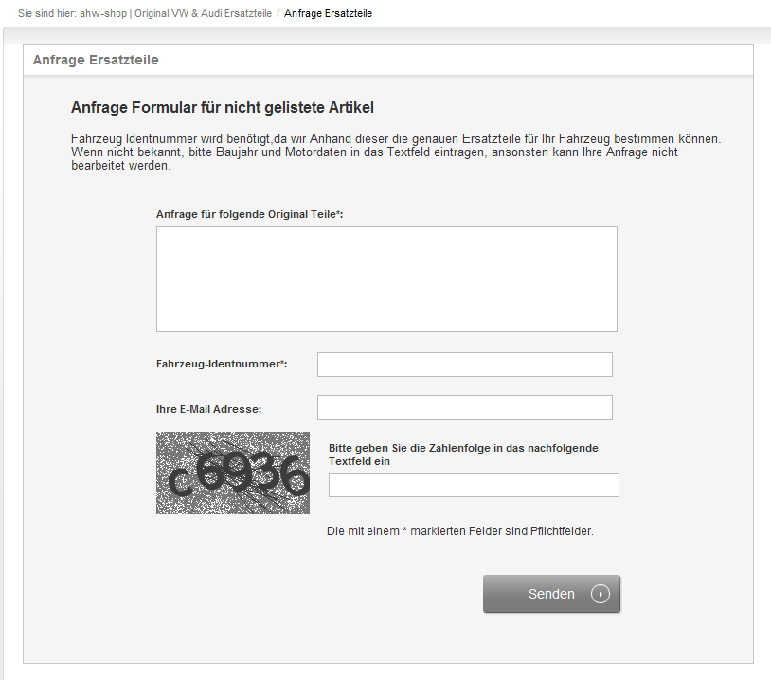This screenshot has width=771, height=680.
Task: Click the Senden submit button
Action: tap(551, 594)
